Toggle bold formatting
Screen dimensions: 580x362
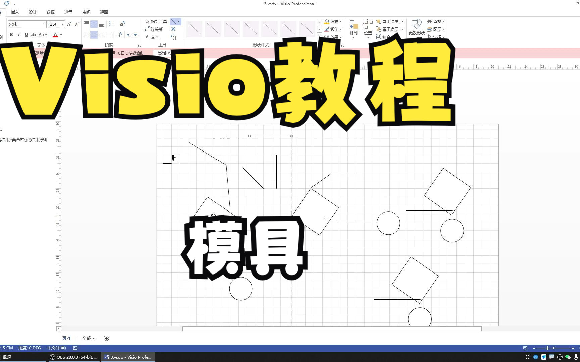click(x=11, y=35)
